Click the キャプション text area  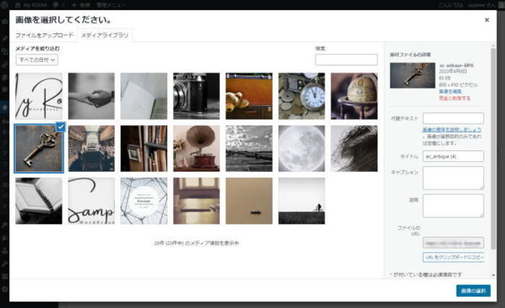point(453,178)
